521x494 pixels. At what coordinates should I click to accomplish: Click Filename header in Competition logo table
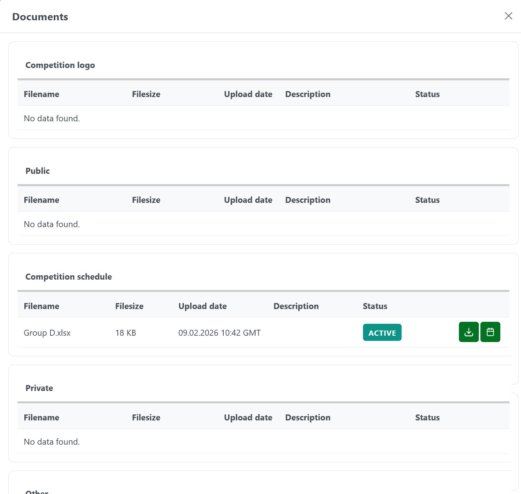click(41, 94)
